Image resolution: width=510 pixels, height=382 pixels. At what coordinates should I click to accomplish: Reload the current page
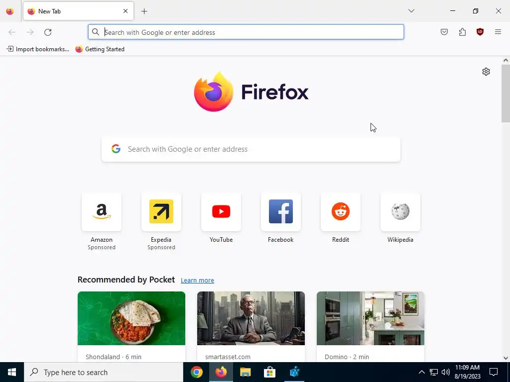click(x=48, y=32)
